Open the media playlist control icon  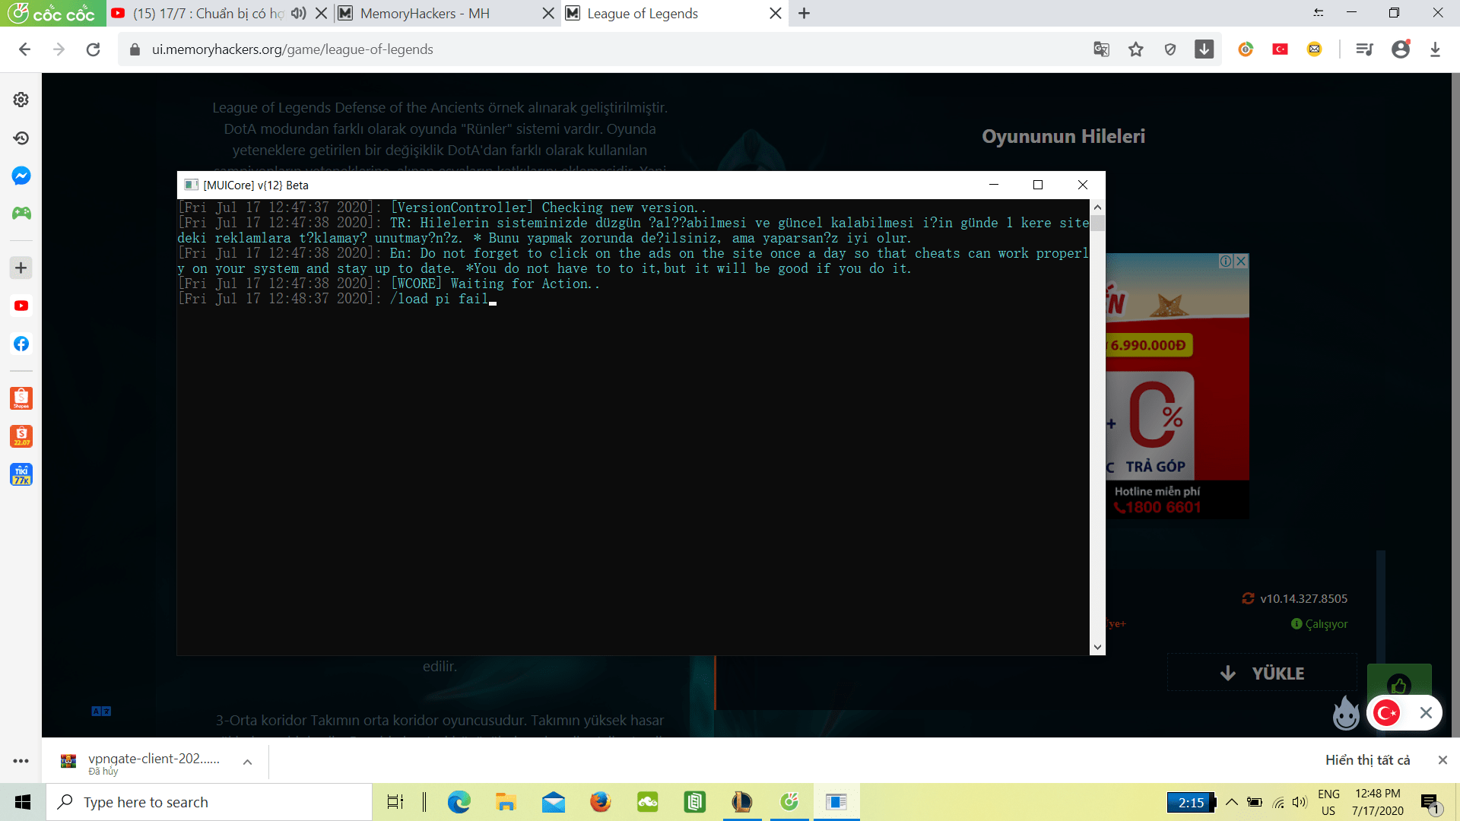coord(1364,49)
